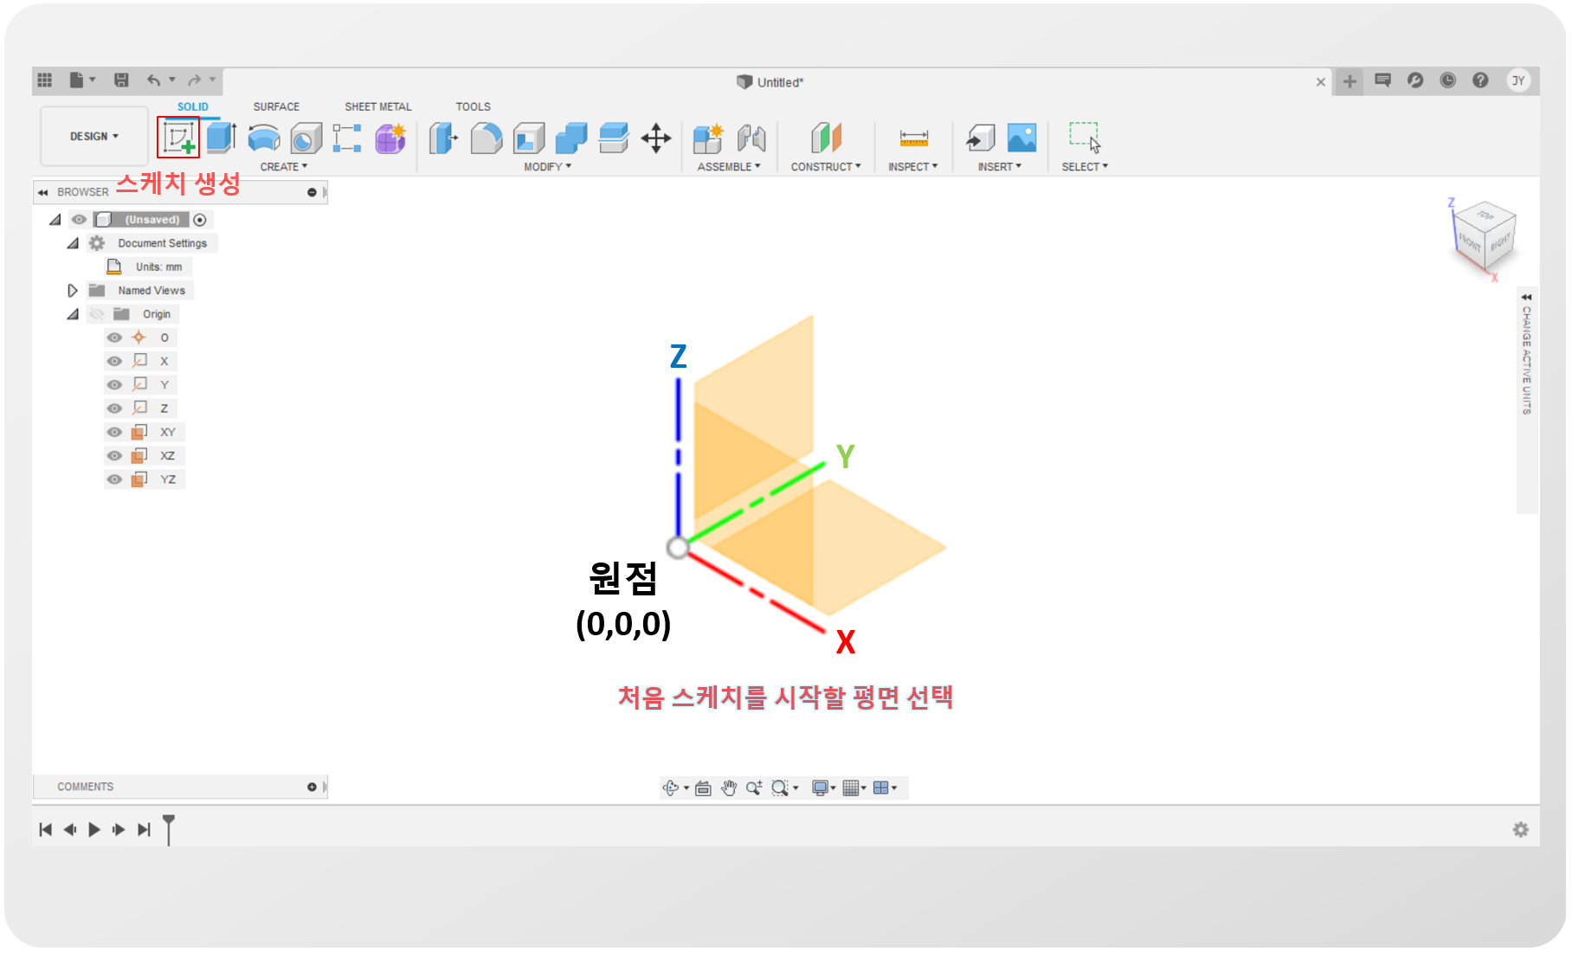Hide the XY plane

click(x=114, y=432)
